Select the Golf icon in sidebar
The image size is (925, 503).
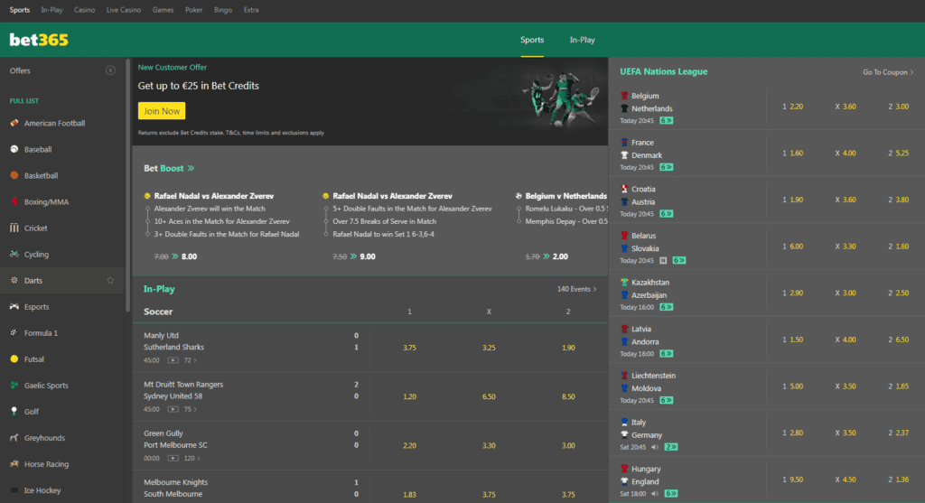coord(14,412)
